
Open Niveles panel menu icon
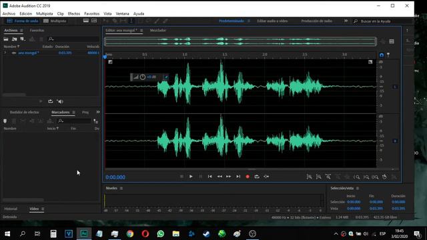click(x=121, y=188)
